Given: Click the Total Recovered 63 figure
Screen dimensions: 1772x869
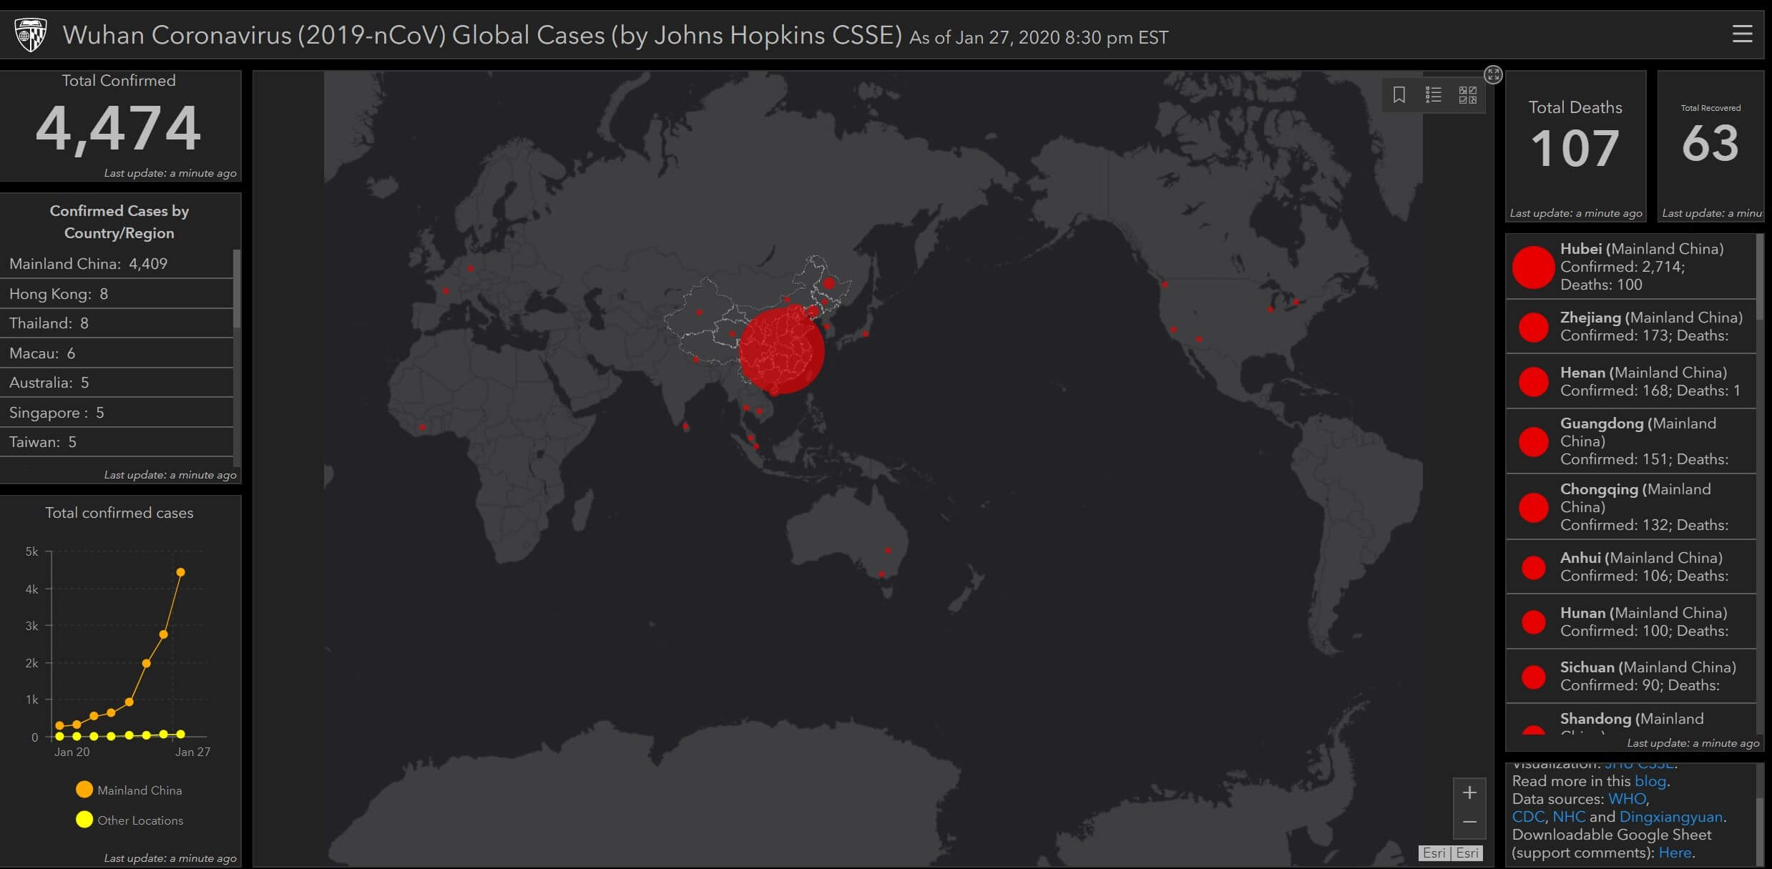Looking at the screenshot, I should pyautogui.click(x=1710, y=143).
